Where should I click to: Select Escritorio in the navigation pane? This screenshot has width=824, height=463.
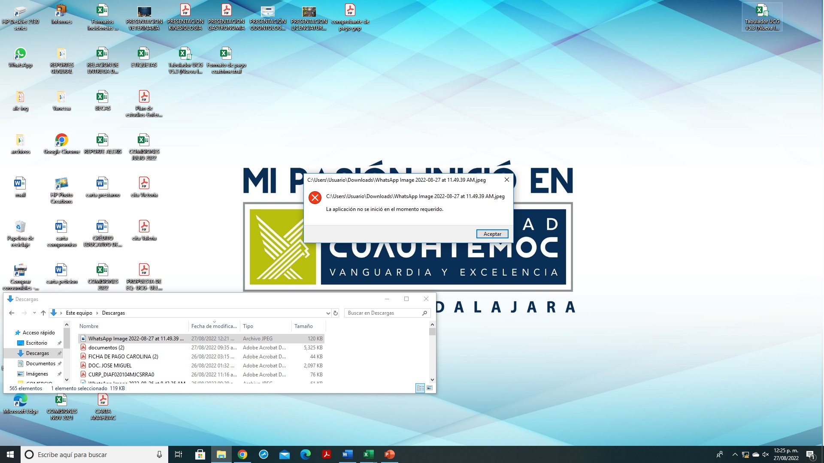pyautogui.click(x=36, y=343)
